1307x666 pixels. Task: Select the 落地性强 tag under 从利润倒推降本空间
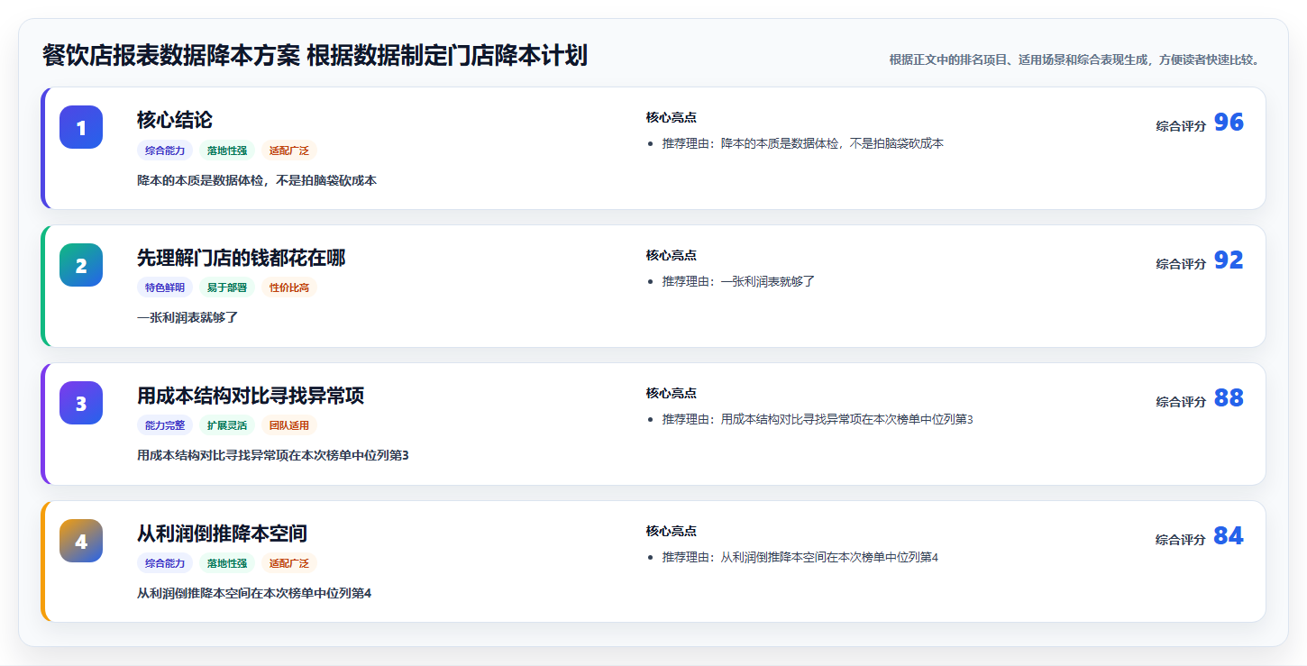point(227,563)
